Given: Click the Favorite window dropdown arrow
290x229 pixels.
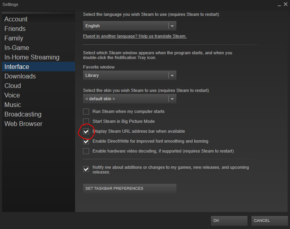Looking at the screenshot, I should pos(172,76).
